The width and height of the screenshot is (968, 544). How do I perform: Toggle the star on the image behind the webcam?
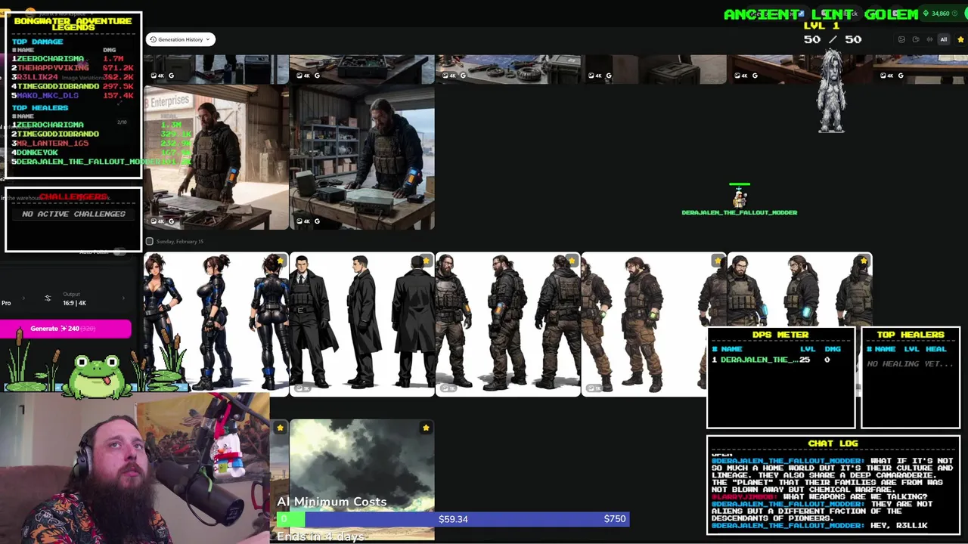click(280, 428)
